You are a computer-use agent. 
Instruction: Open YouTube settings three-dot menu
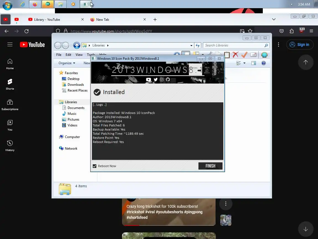click(x=279, y=45)
